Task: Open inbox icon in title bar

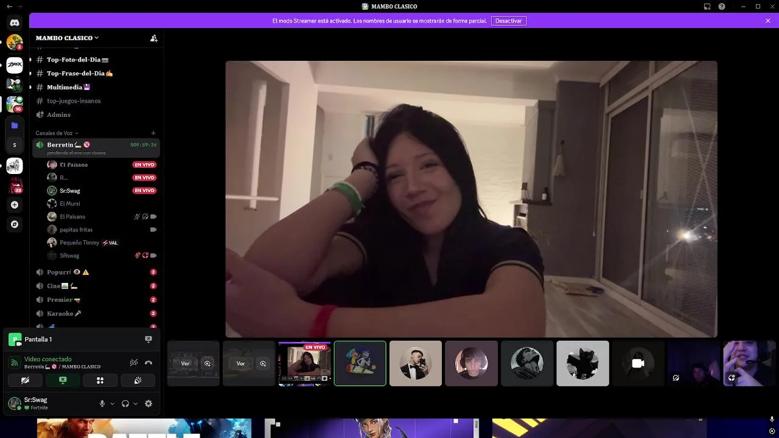Action: pyautogui.click(x=707, y=6)
